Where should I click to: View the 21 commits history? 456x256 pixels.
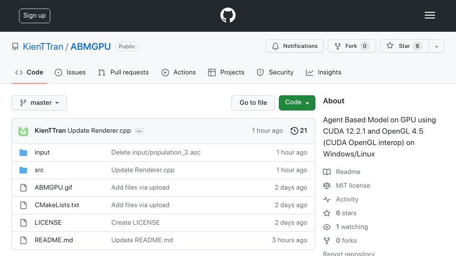tap(299, 131)
